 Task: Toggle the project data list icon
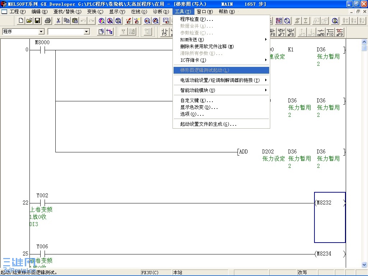[x=101, y=32]
